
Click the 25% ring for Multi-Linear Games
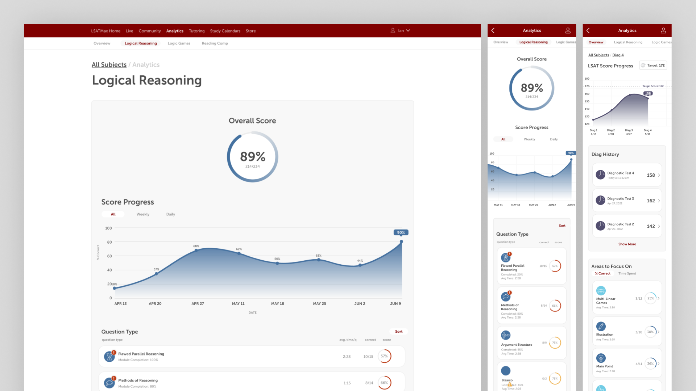651,298
